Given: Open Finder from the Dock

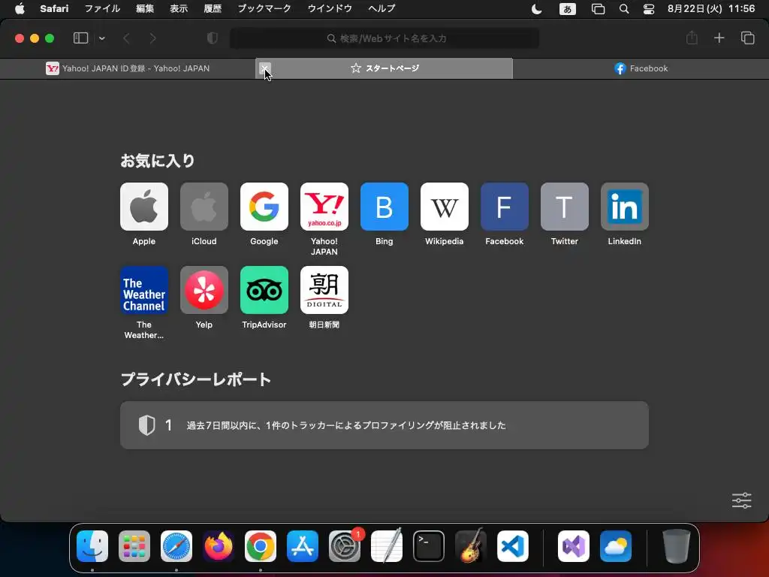Looking at the screenshot, I should (x=92, y=546).
